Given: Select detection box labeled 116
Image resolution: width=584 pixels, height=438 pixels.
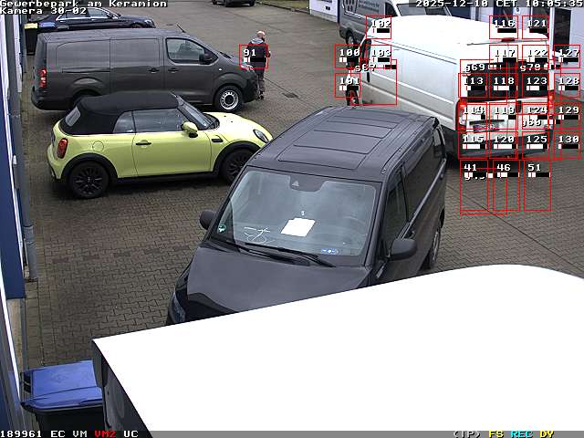Looking at the screenshot, I should 503,27.
